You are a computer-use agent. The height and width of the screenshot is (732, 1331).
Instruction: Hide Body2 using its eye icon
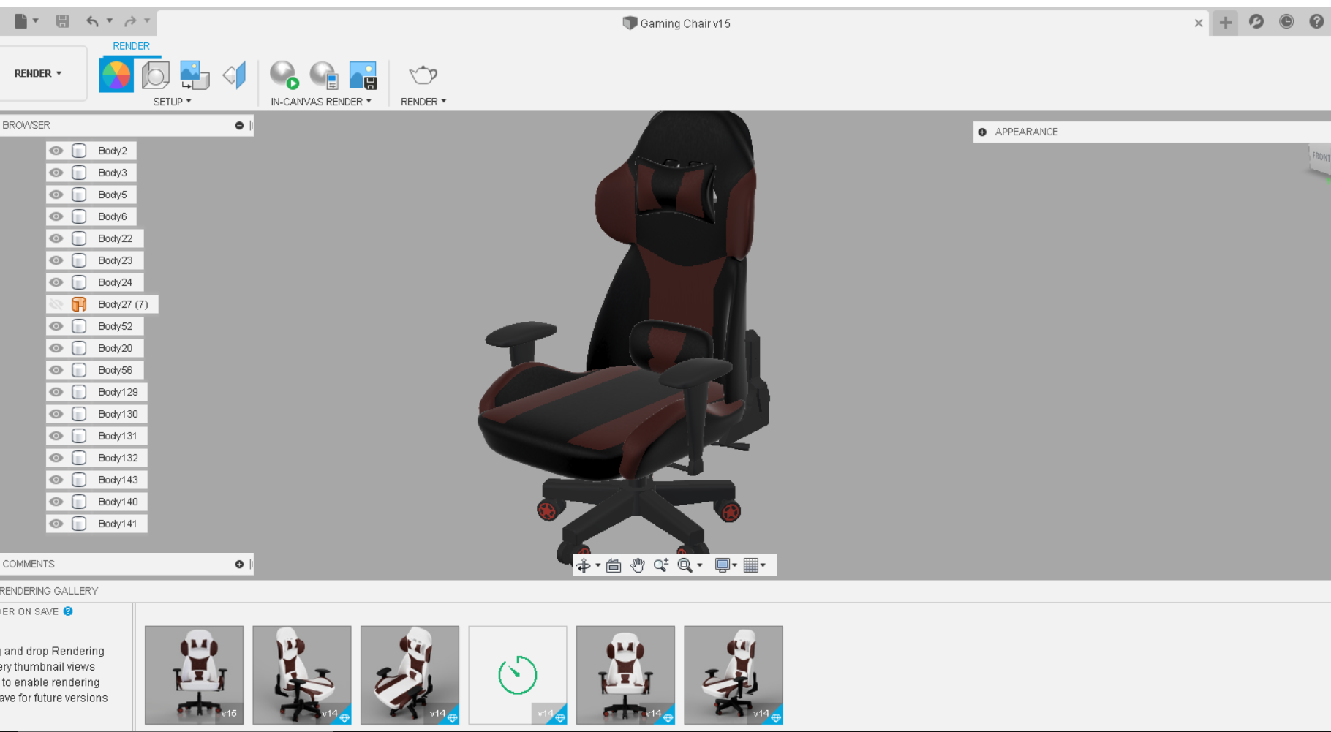(x=56, y=151)
